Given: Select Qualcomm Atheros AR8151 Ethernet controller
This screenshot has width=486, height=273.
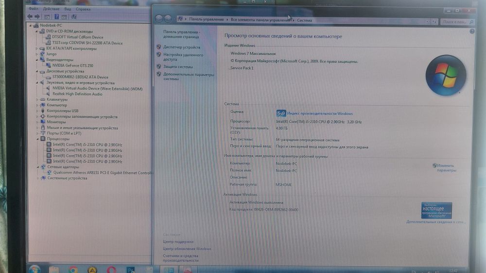Looking at the screenshot, I should (103, 173).
